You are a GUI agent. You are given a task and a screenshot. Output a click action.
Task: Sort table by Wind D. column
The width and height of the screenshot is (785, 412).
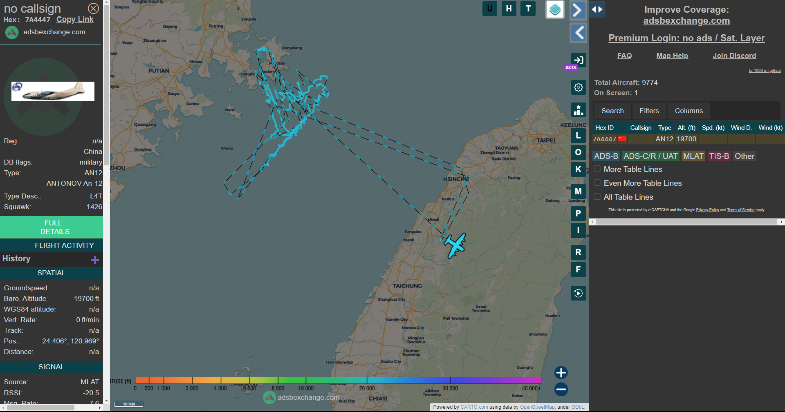[741, 128]
